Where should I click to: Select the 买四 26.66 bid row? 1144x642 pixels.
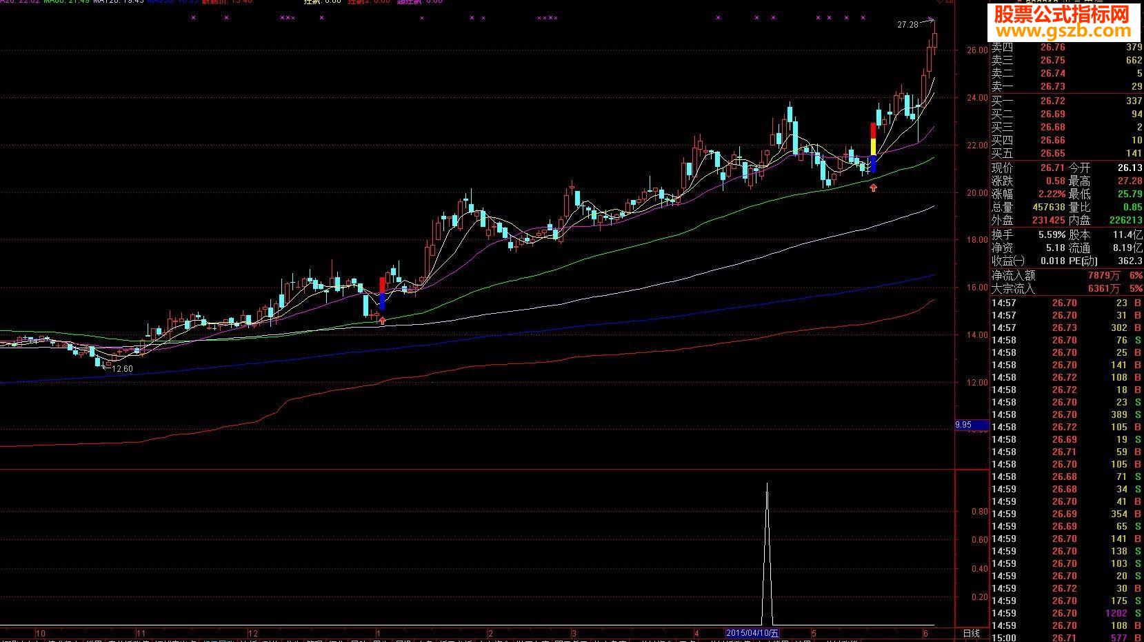click(1067, 141)
